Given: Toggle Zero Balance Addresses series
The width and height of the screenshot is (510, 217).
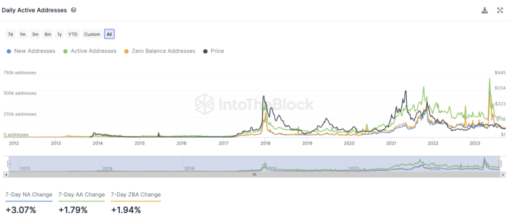Looking at the screenshot, I should click(160, 51).
